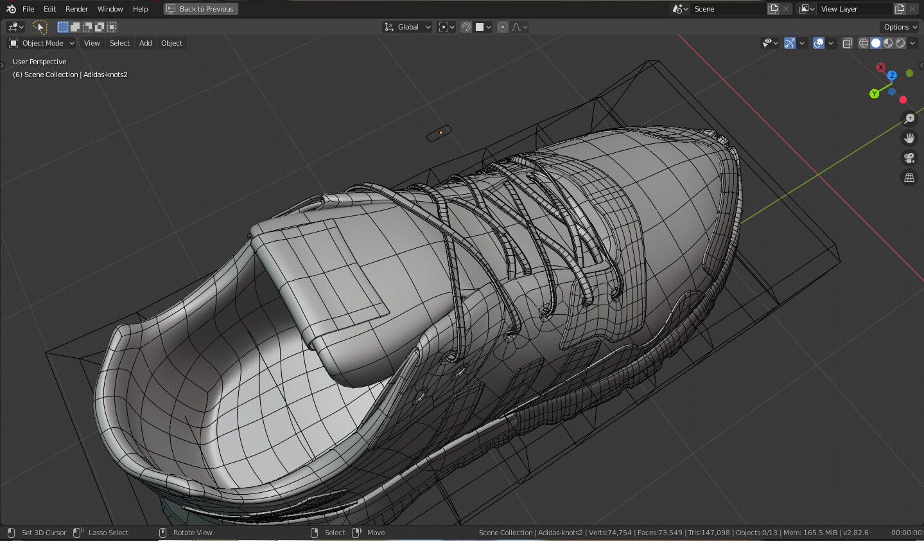Viewport: 924px width, 541px height.
Task: Open the File menu
Action: (28, 9)
